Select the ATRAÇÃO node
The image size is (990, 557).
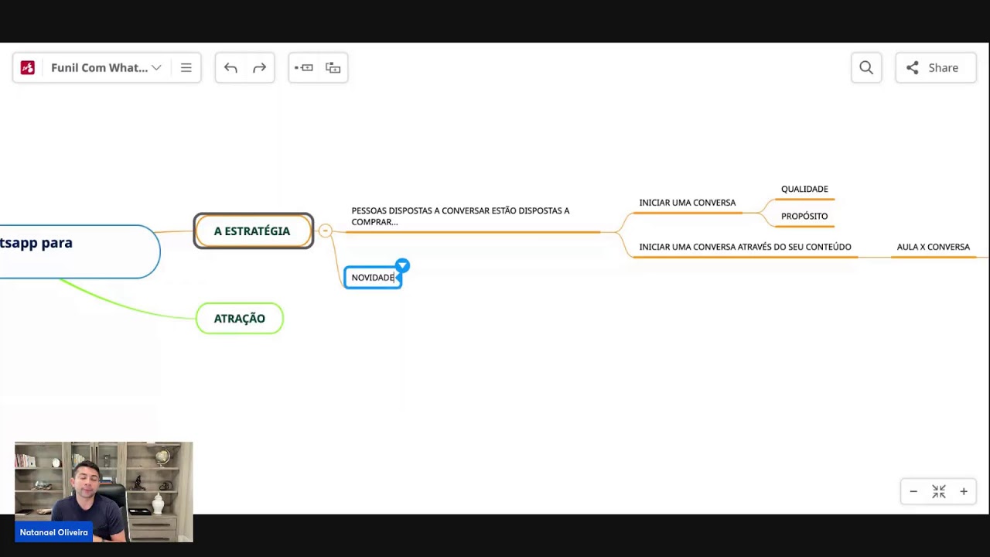[x=240, y=319]
